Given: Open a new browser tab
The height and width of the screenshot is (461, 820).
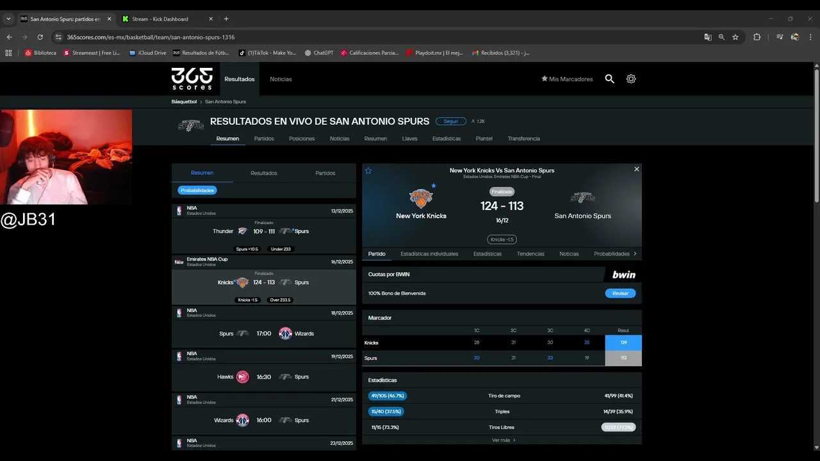Looking at the screenshot, I should click(226, 19).
